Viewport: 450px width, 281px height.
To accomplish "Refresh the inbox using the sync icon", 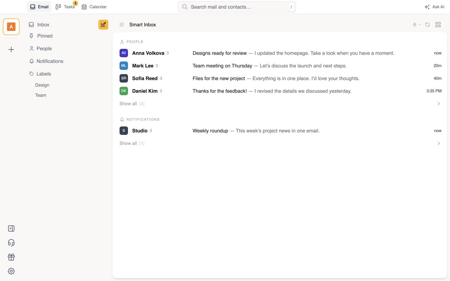I will (427, 25).
